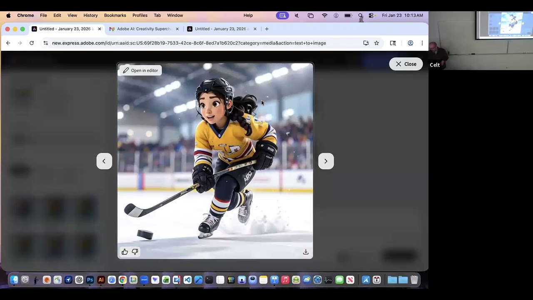Click the muted sound menu bar icon
533x300 pixels.
click(296, 15)
